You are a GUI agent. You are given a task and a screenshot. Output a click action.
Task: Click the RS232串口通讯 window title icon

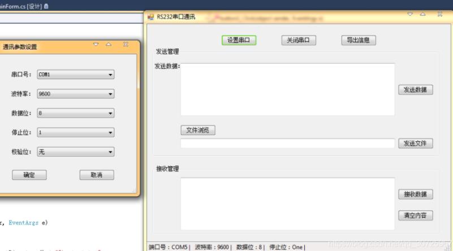(151, 17)
